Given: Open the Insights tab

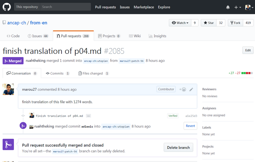Looking at the screenshot, I should [157, 36].
